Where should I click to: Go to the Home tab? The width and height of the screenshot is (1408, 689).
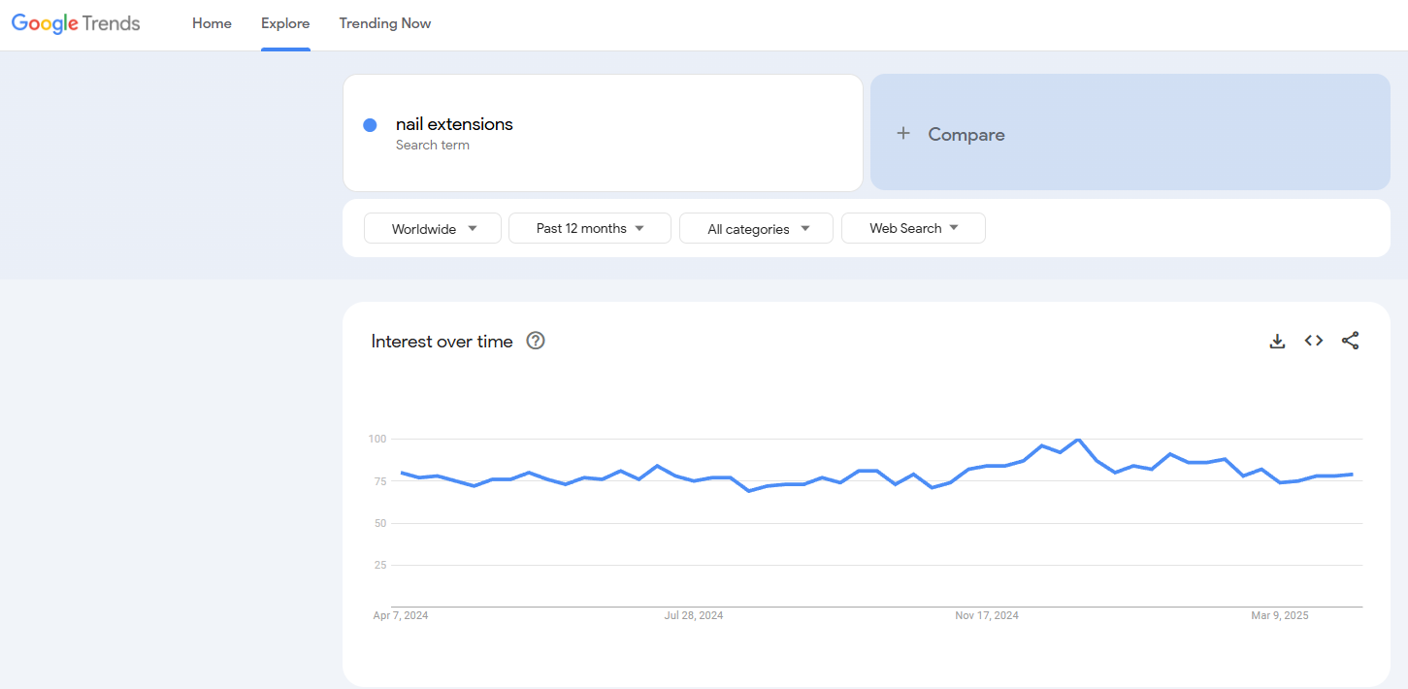(212, 23)
